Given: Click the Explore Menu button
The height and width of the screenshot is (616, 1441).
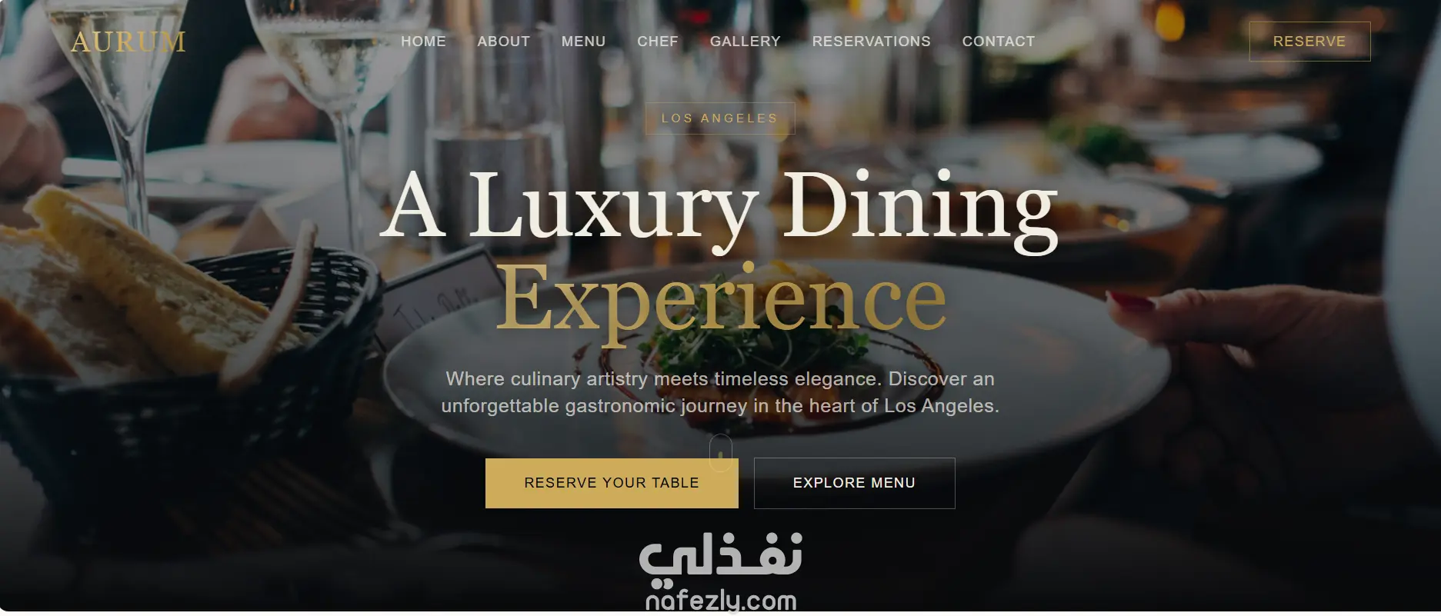Looking at the screenshot, I should click(x=854, y=483).
